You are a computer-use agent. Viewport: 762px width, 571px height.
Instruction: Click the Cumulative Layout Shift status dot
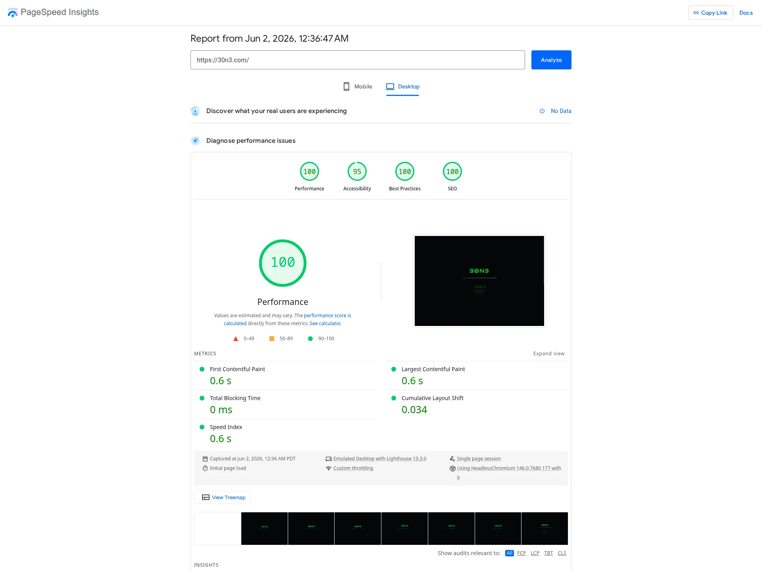394,398
